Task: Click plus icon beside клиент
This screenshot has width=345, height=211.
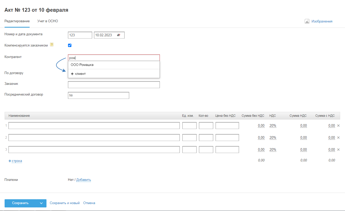Action: tap(72, 74)
